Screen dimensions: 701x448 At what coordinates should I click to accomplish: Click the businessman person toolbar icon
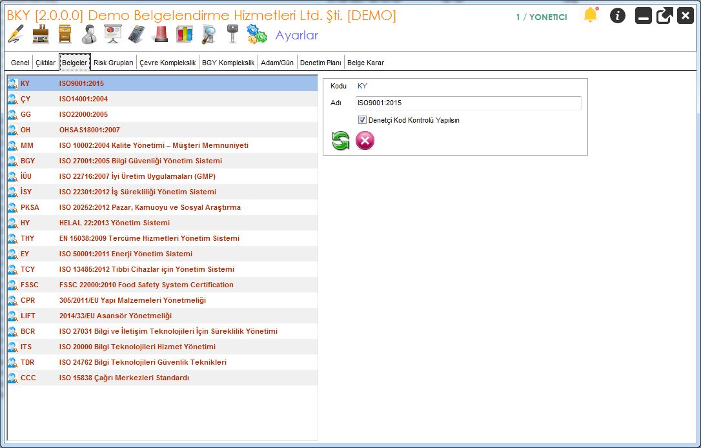(x=88, y=34)
